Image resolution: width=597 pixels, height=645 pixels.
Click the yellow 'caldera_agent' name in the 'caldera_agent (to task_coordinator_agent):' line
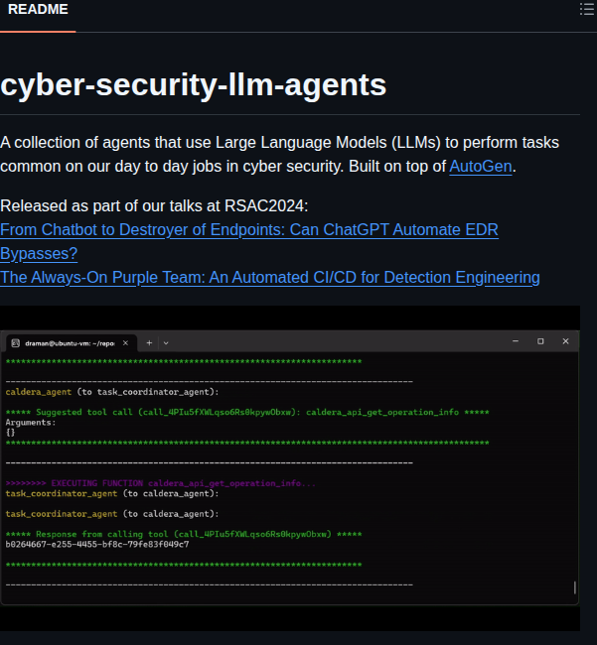39,392
